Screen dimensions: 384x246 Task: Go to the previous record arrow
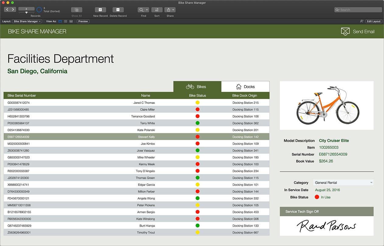(7, 10)
